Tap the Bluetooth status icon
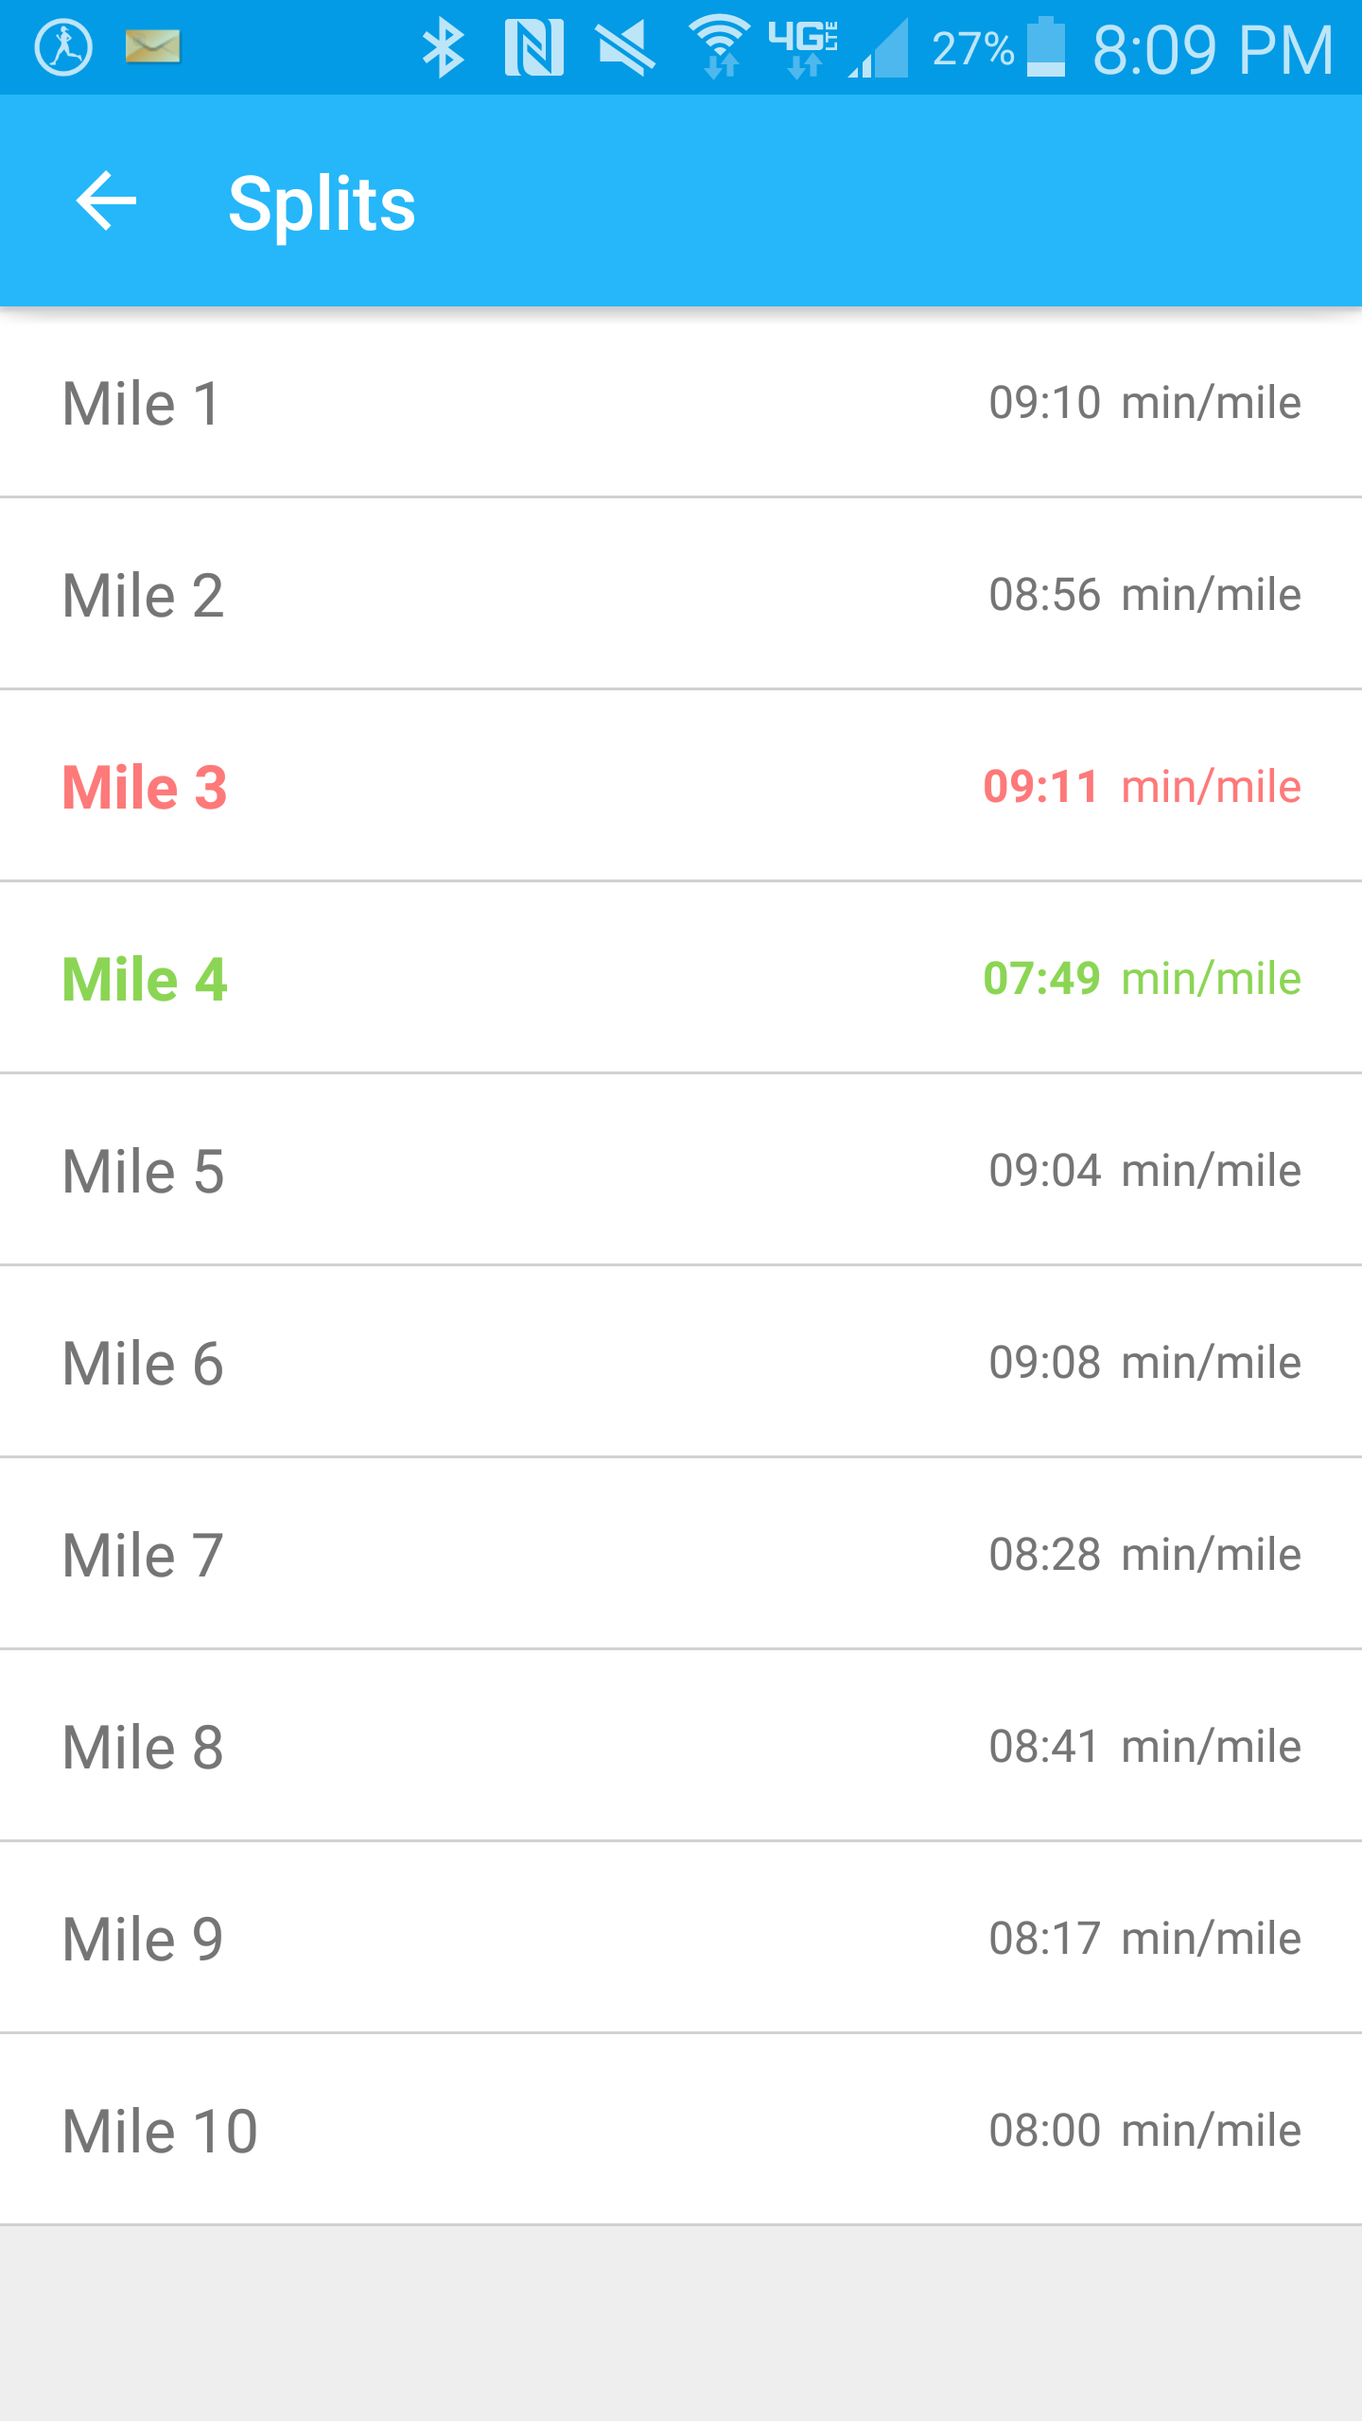 pos(443,48)
